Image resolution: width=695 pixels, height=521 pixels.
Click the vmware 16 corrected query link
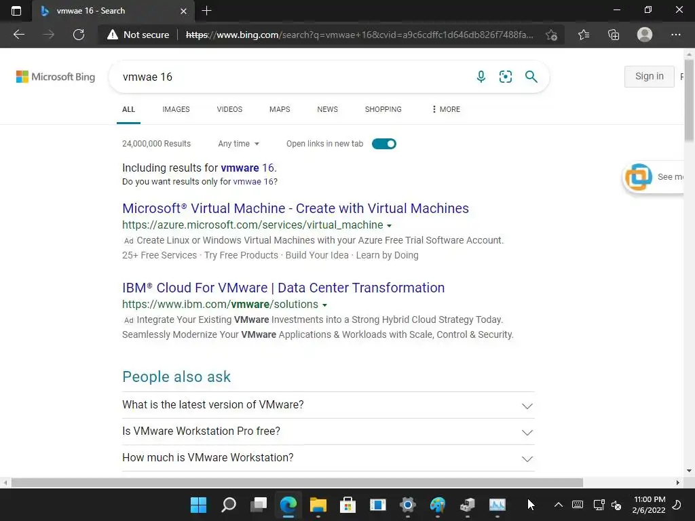(247, 168)
